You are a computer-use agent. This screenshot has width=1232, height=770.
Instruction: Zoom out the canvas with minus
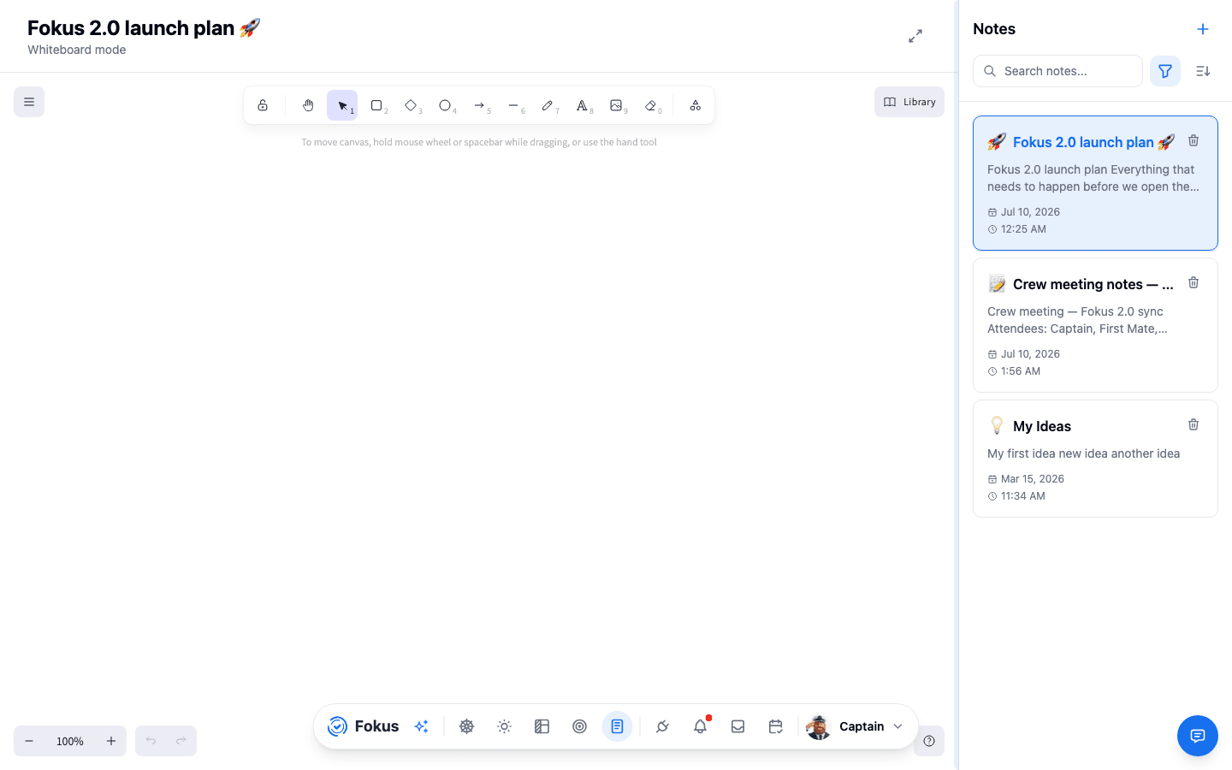(x=29, y=741)
